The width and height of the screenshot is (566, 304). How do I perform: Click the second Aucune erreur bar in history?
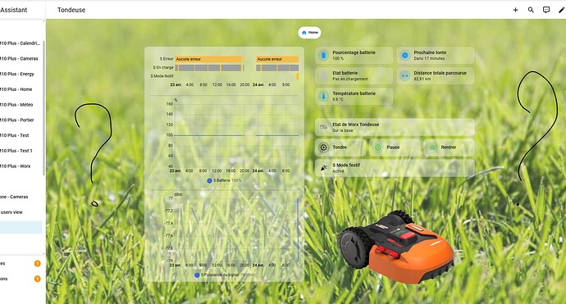(277, 59)
